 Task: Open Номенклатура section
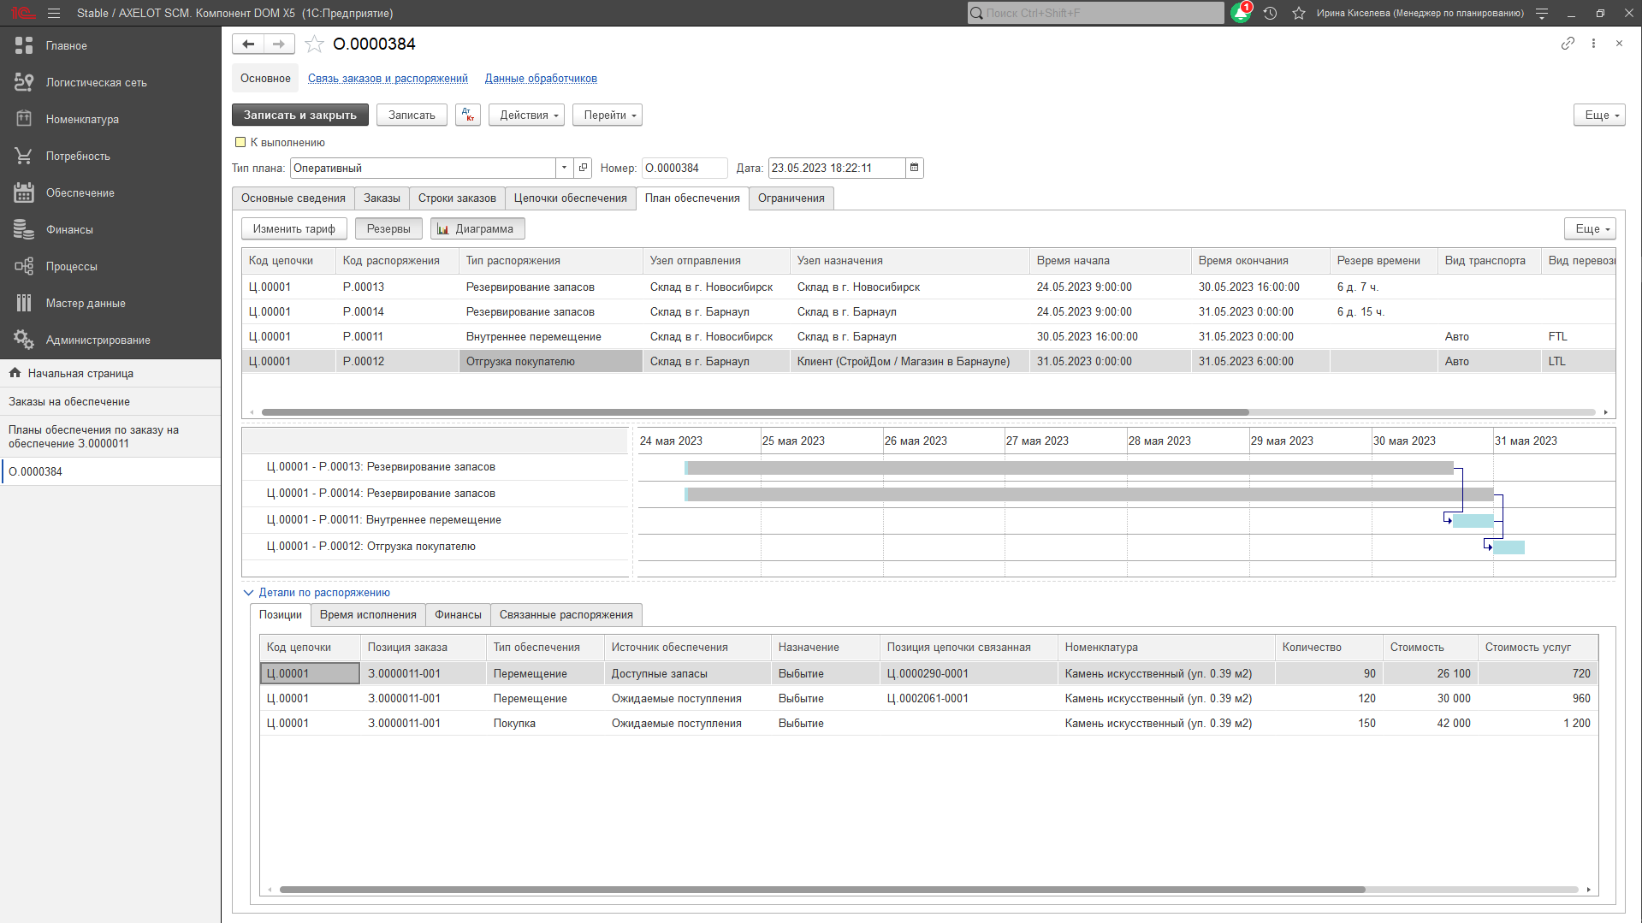[110, 119]
